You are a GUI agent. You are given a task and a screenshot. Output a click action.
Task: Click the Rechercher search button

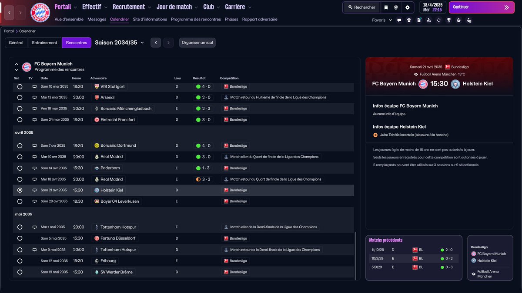(361, 7)
